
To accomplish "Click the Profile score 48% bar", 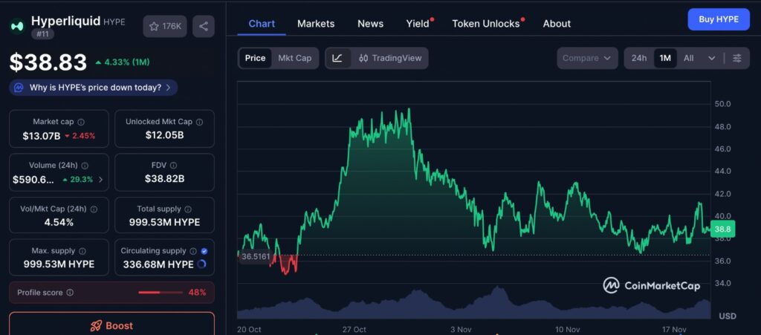I will (161, 293).
